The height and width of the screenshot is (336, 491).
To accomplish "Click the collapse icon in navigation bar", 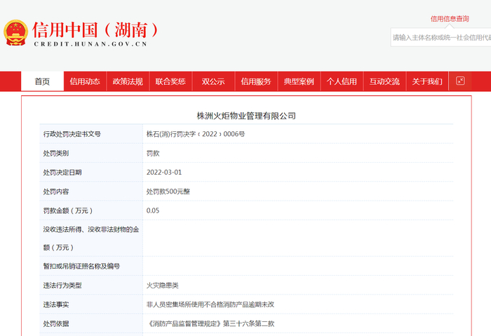I will point(460,81).
